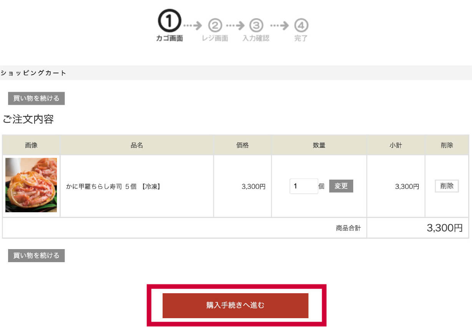Click the 数量 column header
The height and width of the screenshot is (327, 472).
319,145
